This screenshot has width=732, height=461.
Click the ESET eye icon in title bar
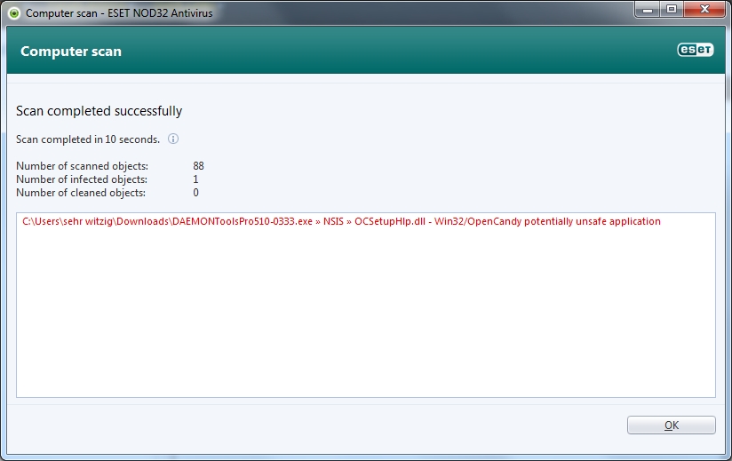pos(13,13)
